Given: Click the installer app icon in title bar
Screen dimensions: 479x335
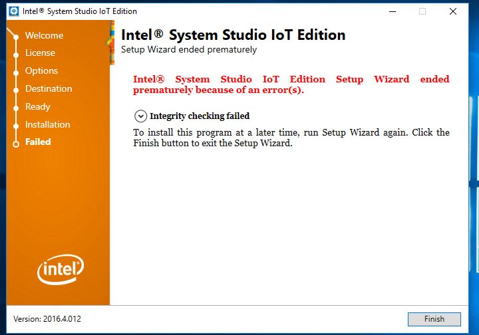Looking at the screenshot, I should point(14,11).
